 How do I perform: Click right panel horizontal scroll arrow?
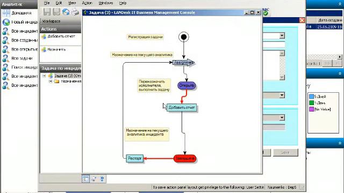[x=340, y=57]
